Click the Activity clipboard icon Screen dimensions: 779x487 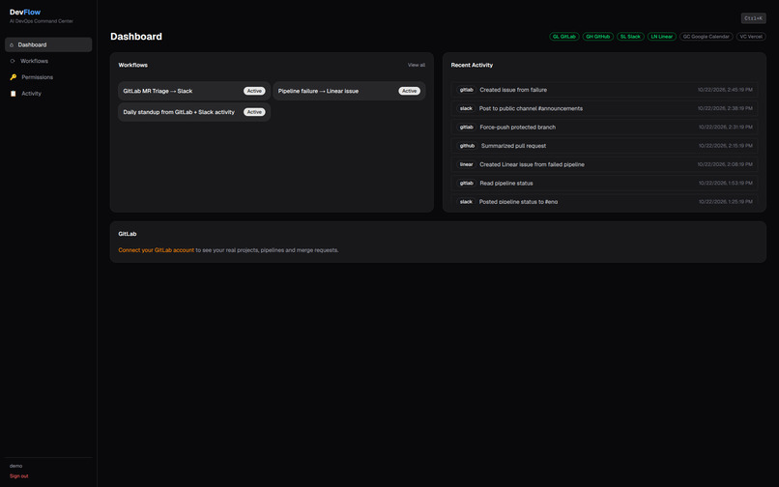point(14,94)
